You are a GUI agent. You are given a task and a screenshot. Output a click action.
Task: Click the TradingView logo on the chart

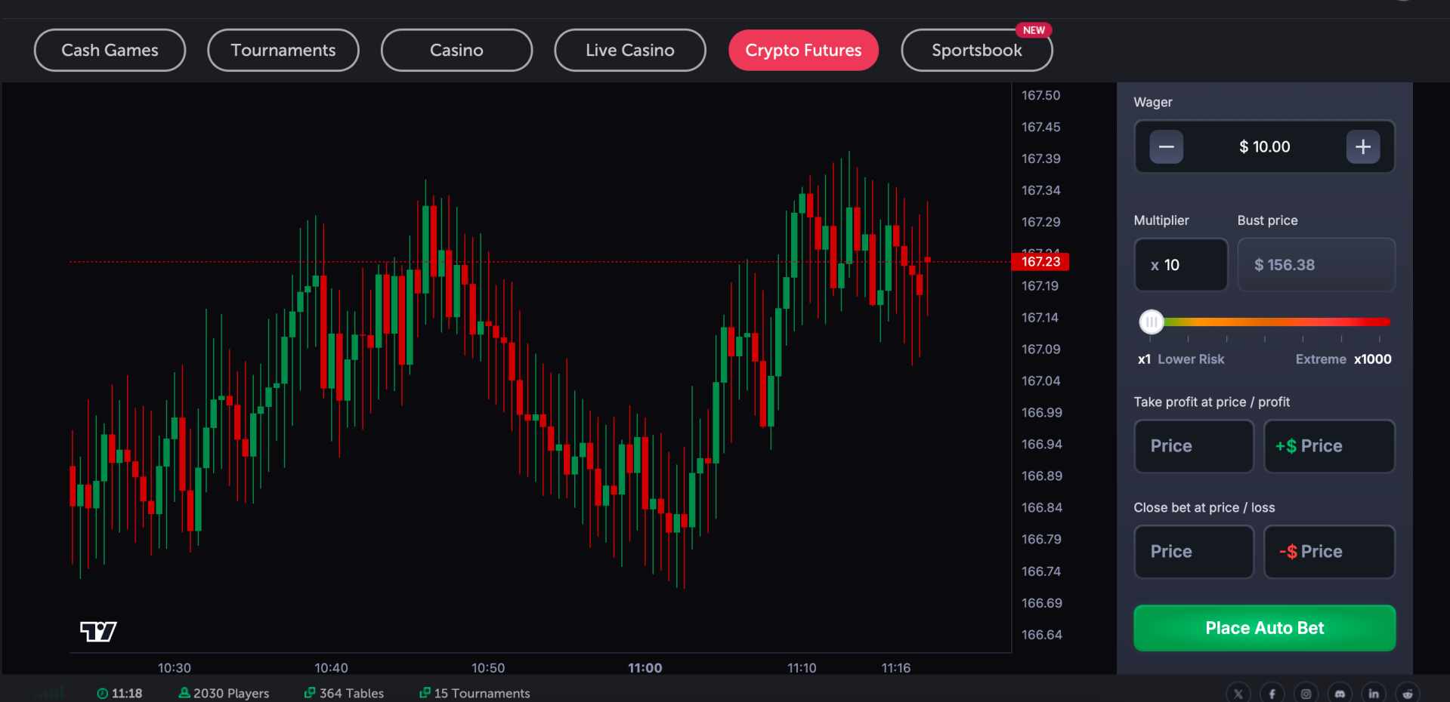click(x=97, y=631)
